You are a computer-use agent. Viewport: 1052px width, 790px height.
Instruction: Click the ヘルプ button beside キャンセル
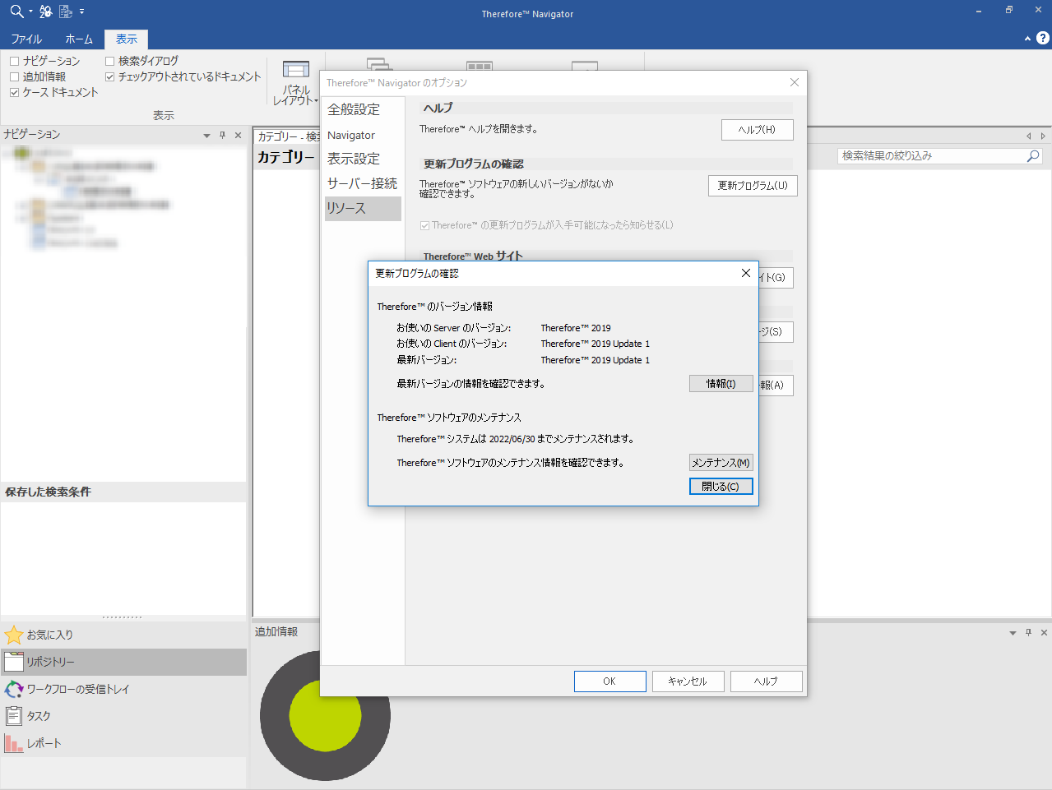tap(766, 681)
